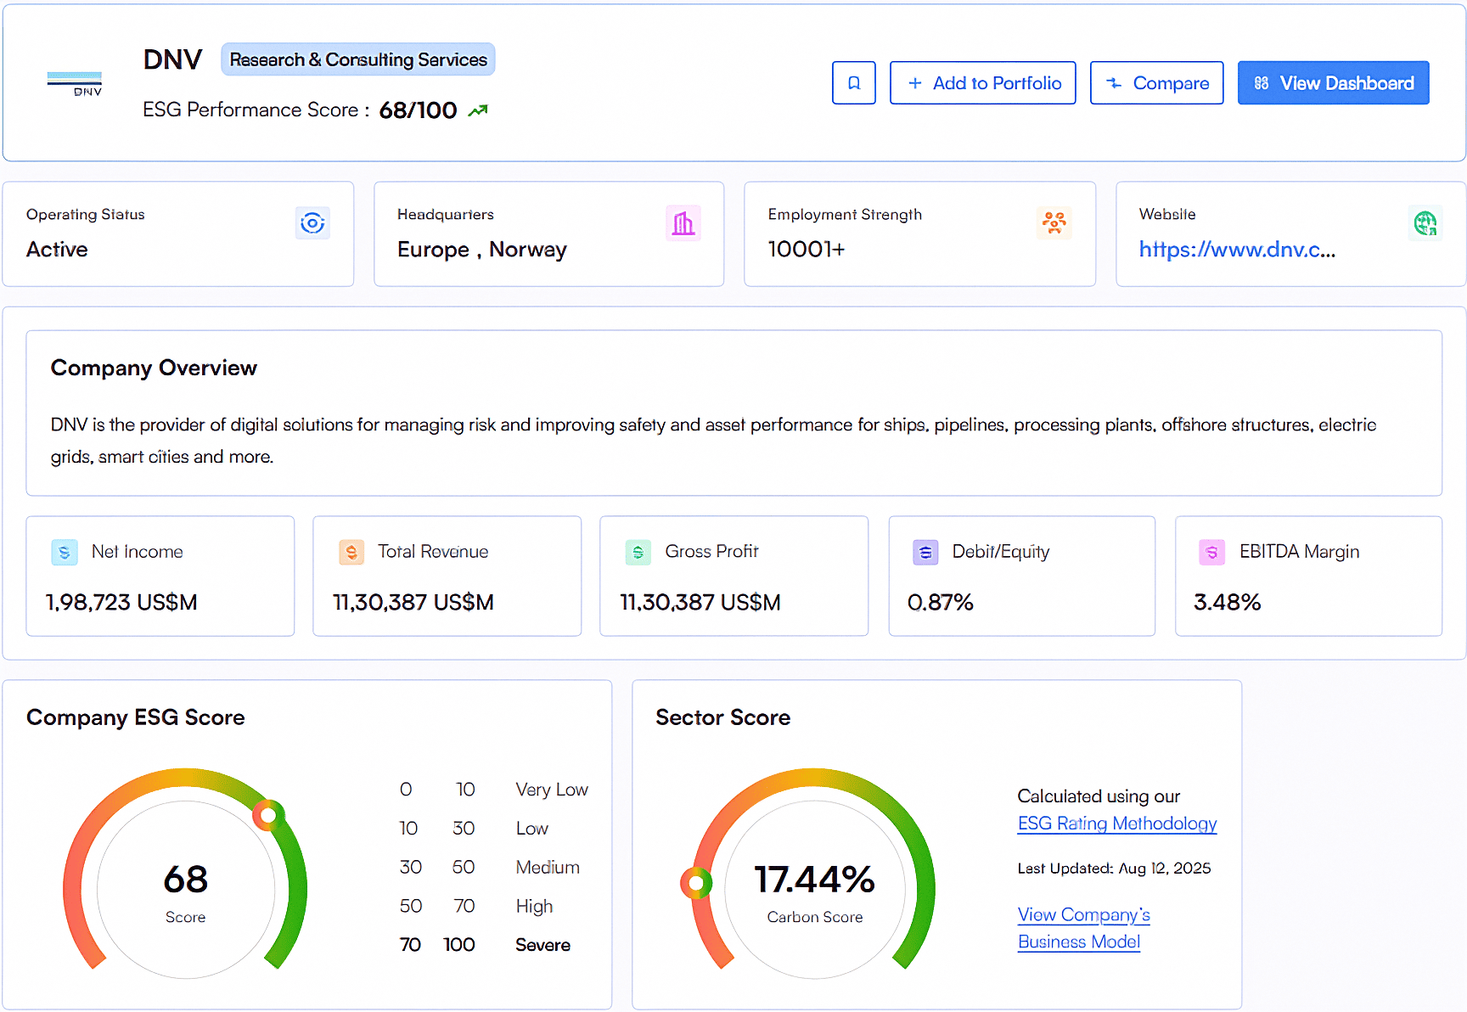Click the green ESG score trend arrow
Viewport: 1467px width, 1012px height.
[478, 110]
